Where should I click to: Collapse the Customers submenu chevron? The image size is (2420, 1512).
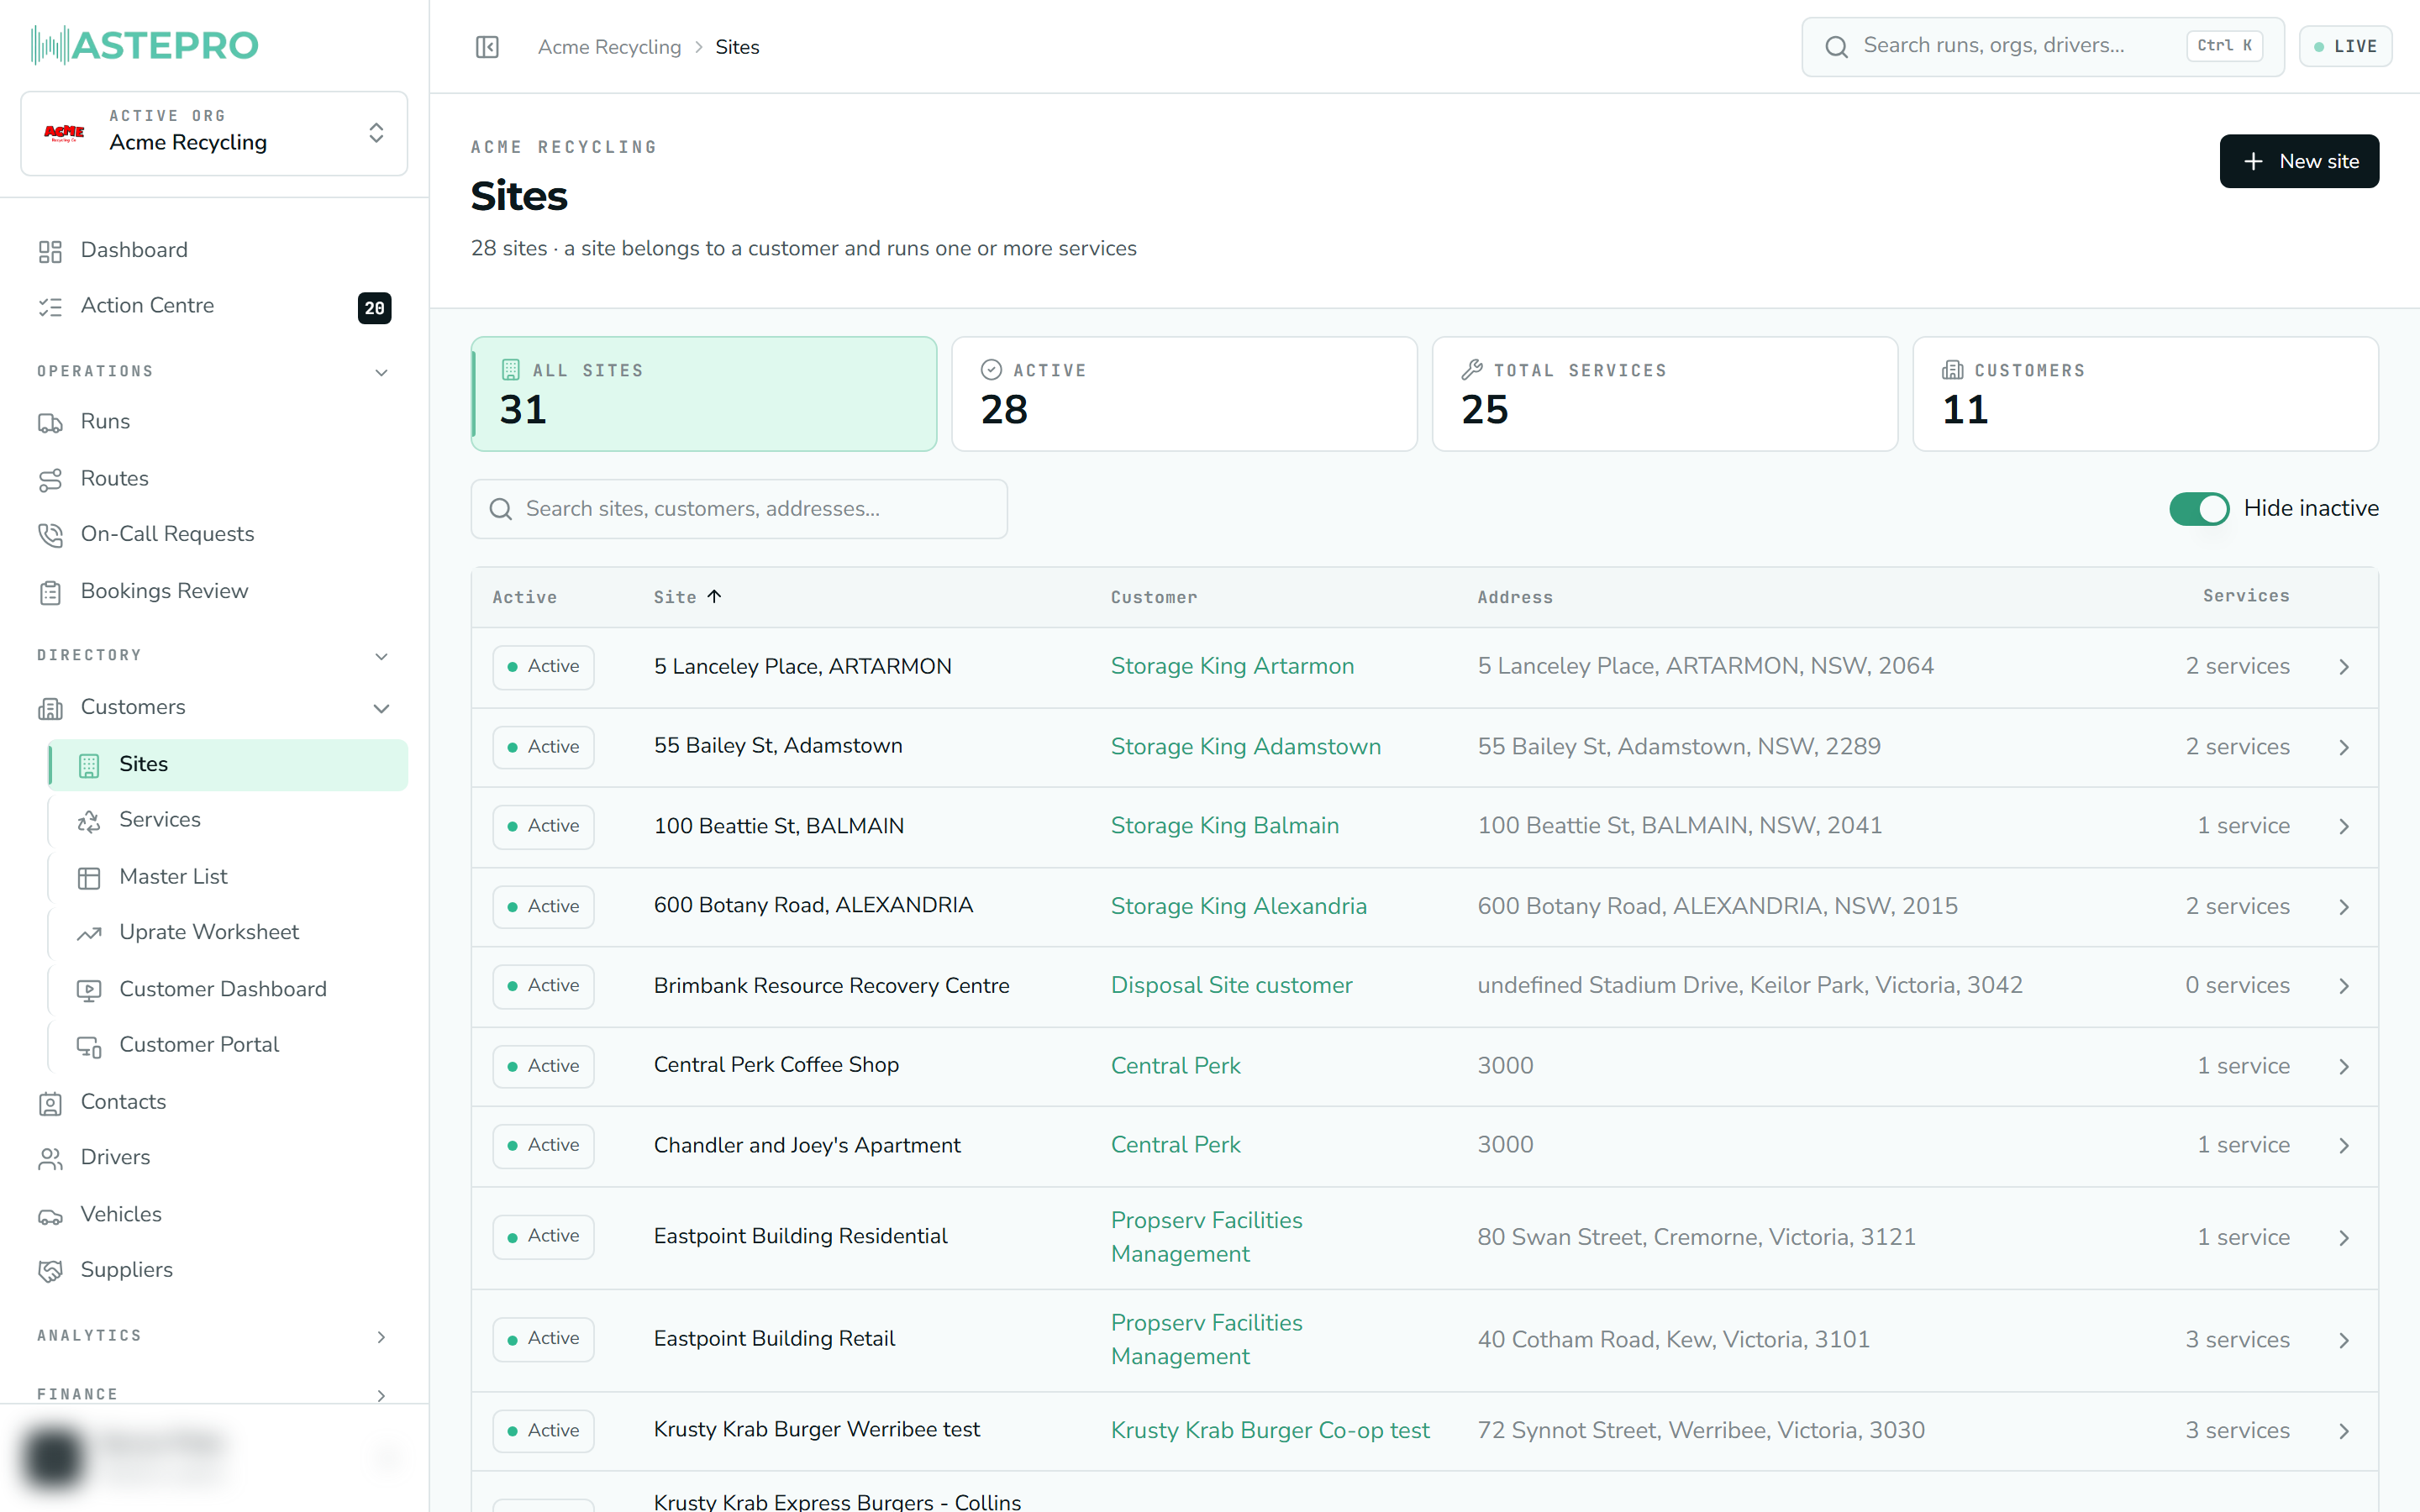381,708
